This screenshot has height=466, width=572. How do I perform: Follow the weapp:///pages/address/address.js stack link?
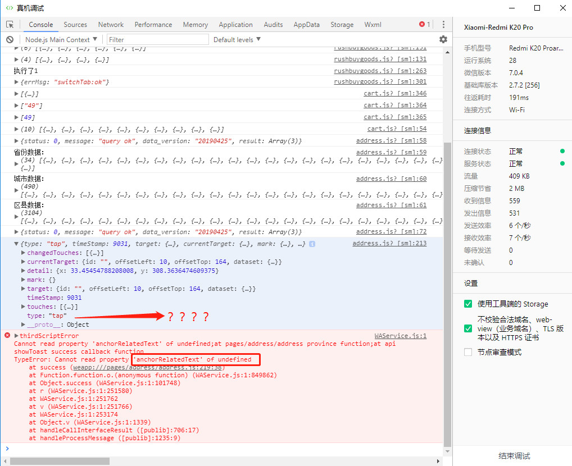click(147, 367)
